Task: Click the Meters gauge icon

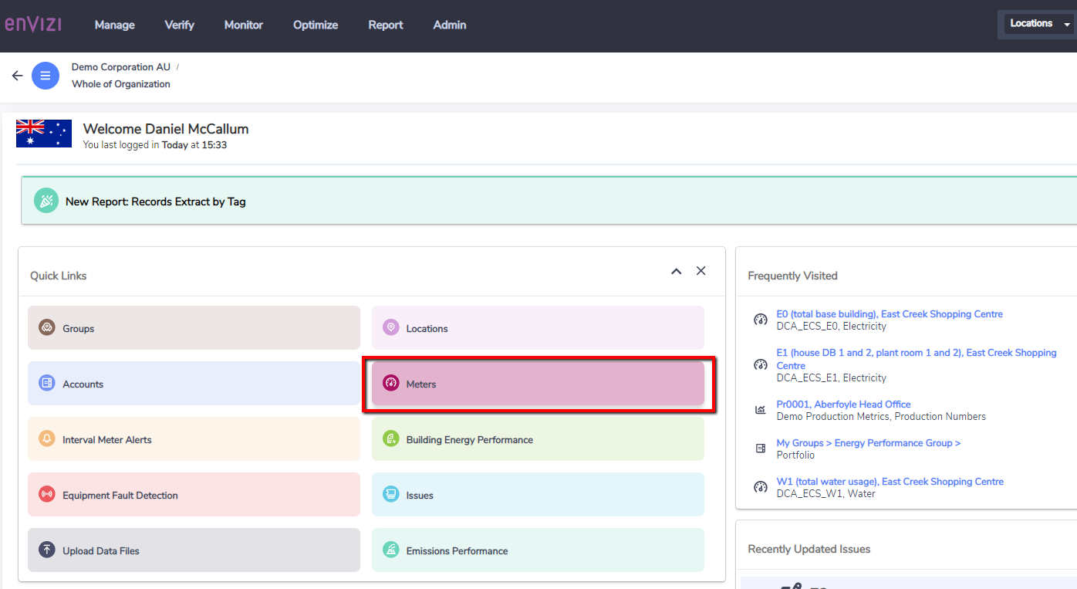Action: (391, 384)
